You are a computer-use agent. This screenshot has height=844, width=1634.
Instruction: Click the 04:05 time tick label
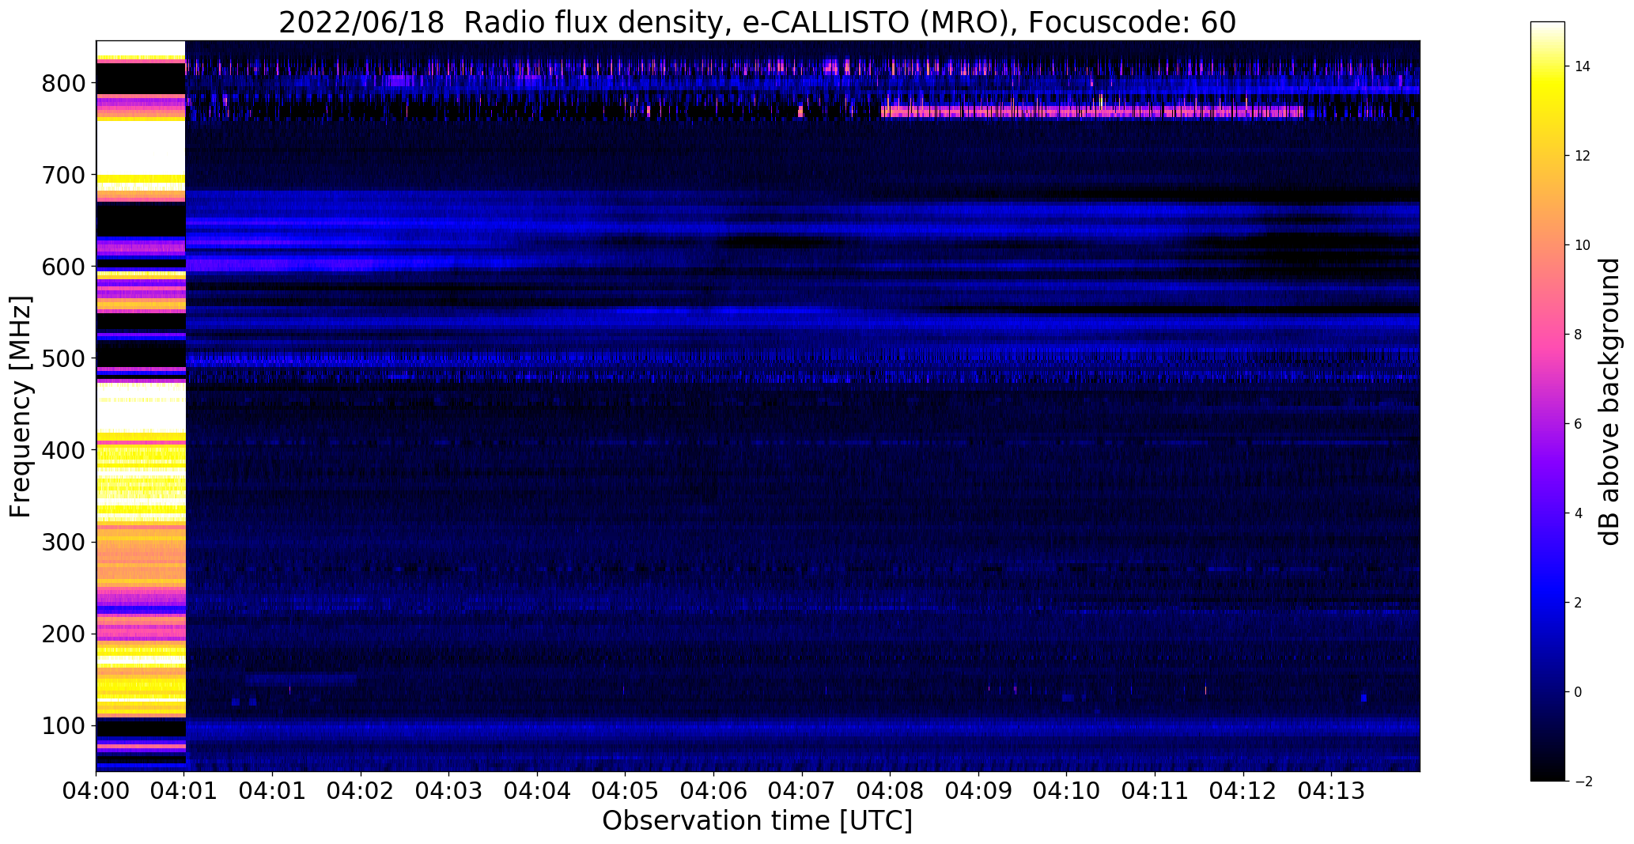(626, 790)
